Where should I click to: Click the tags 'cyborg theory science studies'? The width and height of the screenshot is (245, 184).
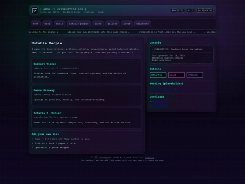tap(52, 94)
